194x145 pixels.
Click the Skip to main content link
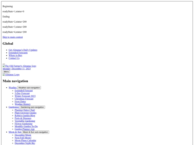[13, 37]
